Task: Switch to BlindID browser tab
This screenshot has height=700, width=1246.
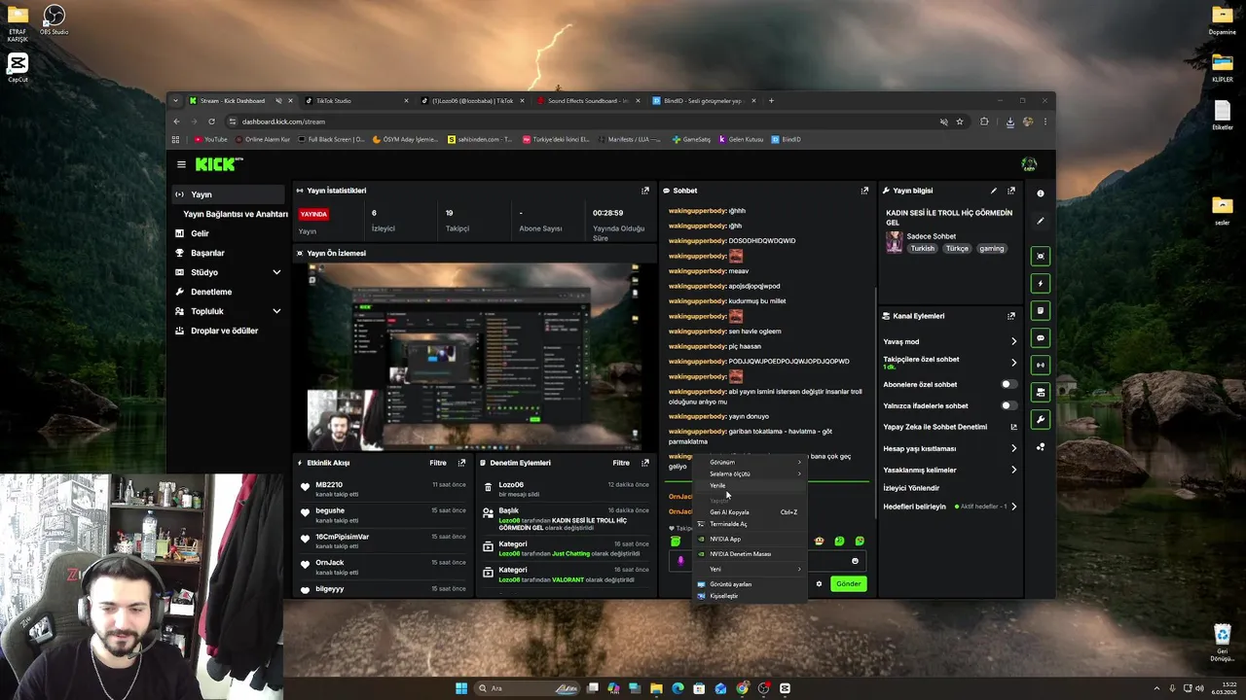Action: pyautogui.click(x=703, y=100)
